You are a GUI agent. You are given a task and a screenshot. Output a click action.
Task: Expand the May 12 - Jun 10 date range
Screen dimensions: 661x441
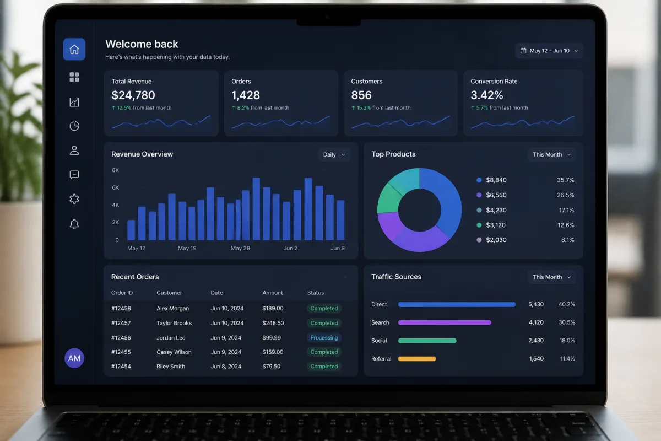pos(549,51)
